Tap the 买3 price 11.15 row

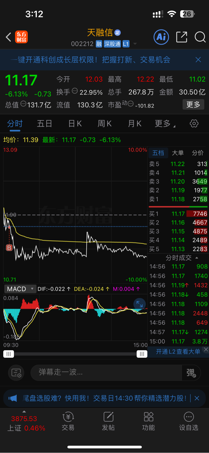pyautogui.click(x=178, y=231)
